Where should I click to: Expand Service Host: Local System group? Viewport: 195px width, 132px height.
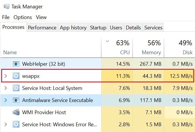5,88
